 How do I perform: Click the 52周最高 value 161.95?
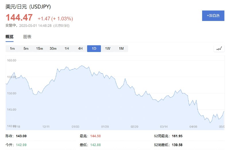click(177, 136)
